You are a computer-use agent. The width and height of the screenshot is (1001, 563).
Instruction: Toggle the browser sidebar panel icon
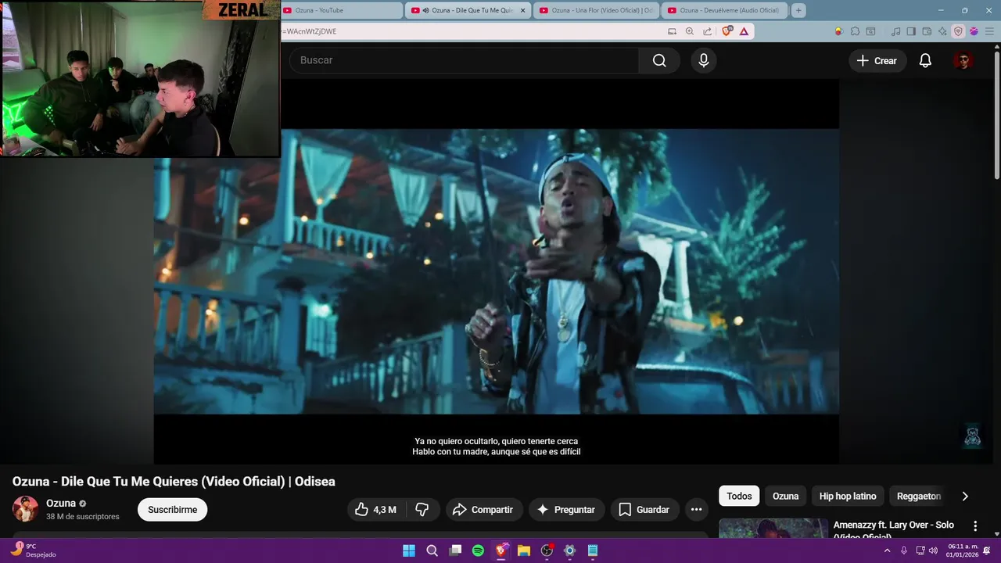(911, 31)
